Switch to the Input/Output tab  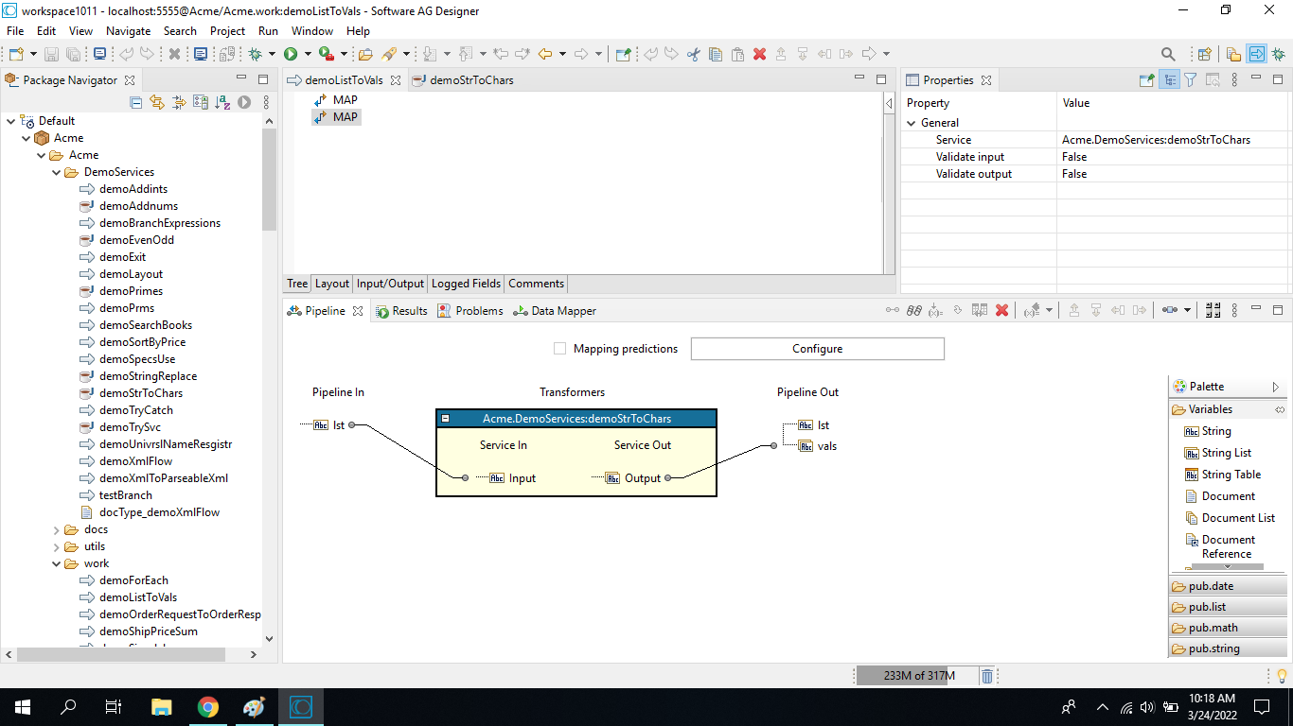click(390, 284)
